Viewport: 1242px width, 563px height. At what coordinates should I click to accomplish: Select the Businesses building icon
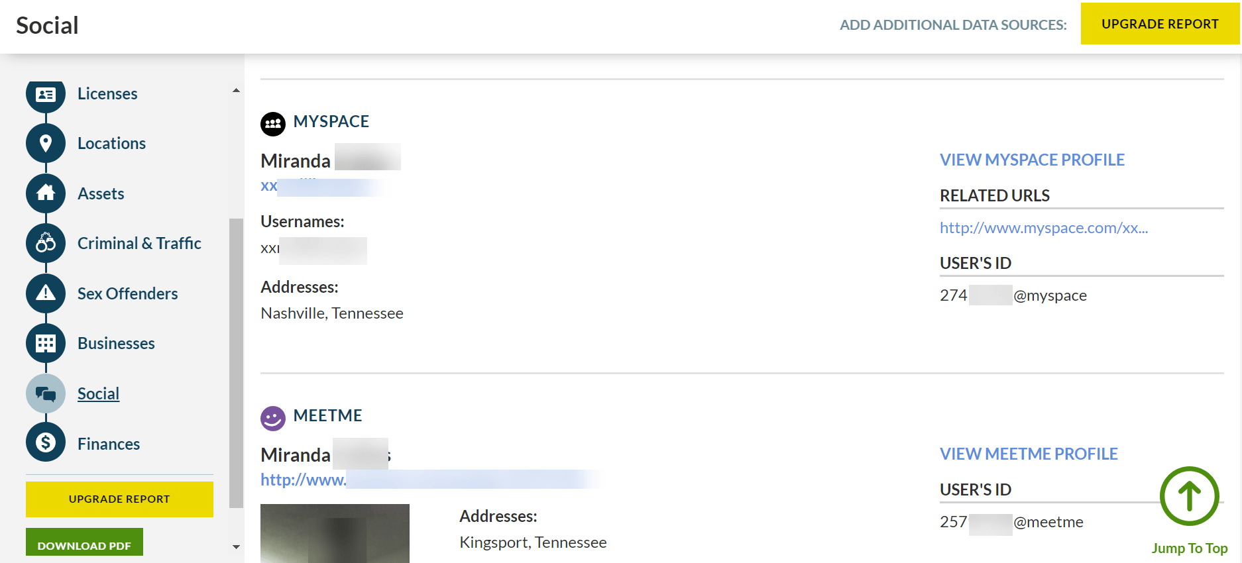(x=46, y=343)
